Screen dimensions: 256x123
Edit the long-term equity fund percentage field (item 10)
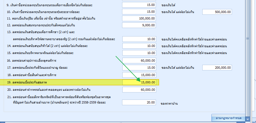click(139, 12)
